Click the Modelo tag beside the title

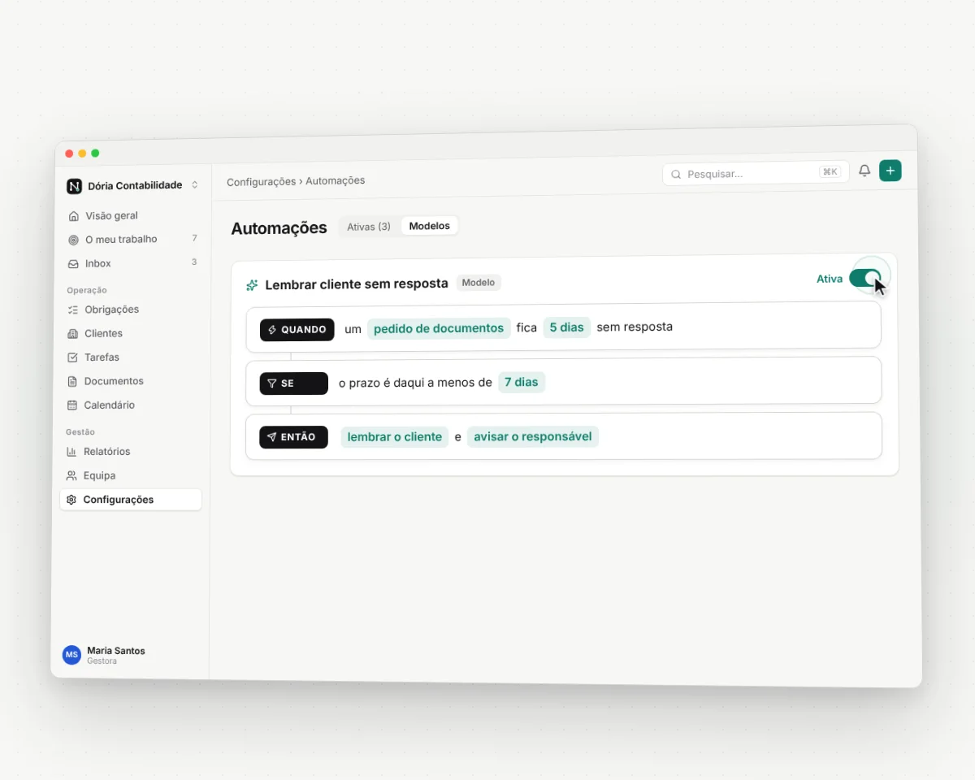pos(479,283)
